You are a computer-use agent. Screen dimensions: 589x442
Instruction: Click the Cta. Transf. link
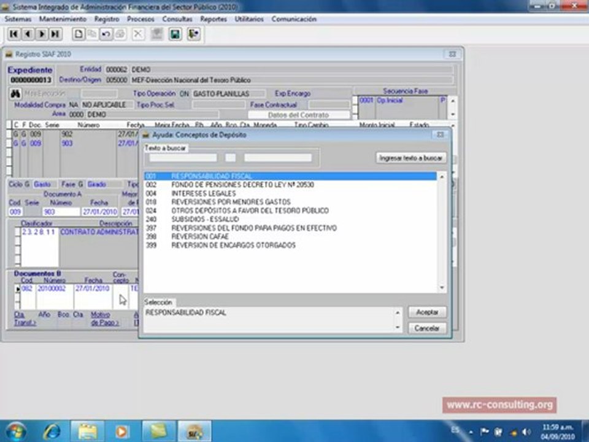(x=25, y=319)
